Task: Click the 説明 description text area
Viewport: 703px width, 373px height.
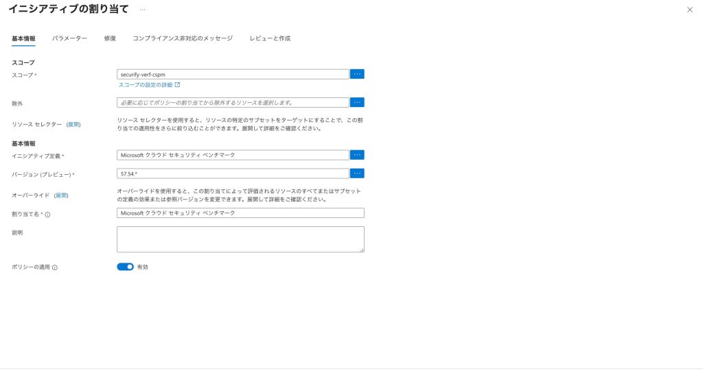Action: tap(240, 239)
